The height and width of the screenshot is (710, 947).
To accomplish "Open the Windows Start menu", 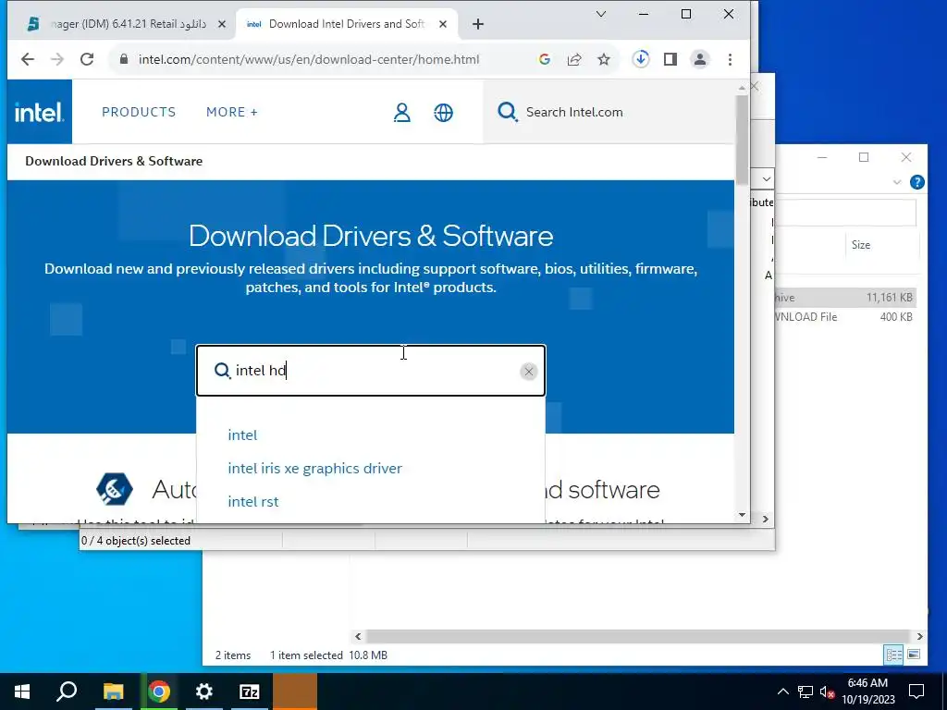I will point(22,692).
